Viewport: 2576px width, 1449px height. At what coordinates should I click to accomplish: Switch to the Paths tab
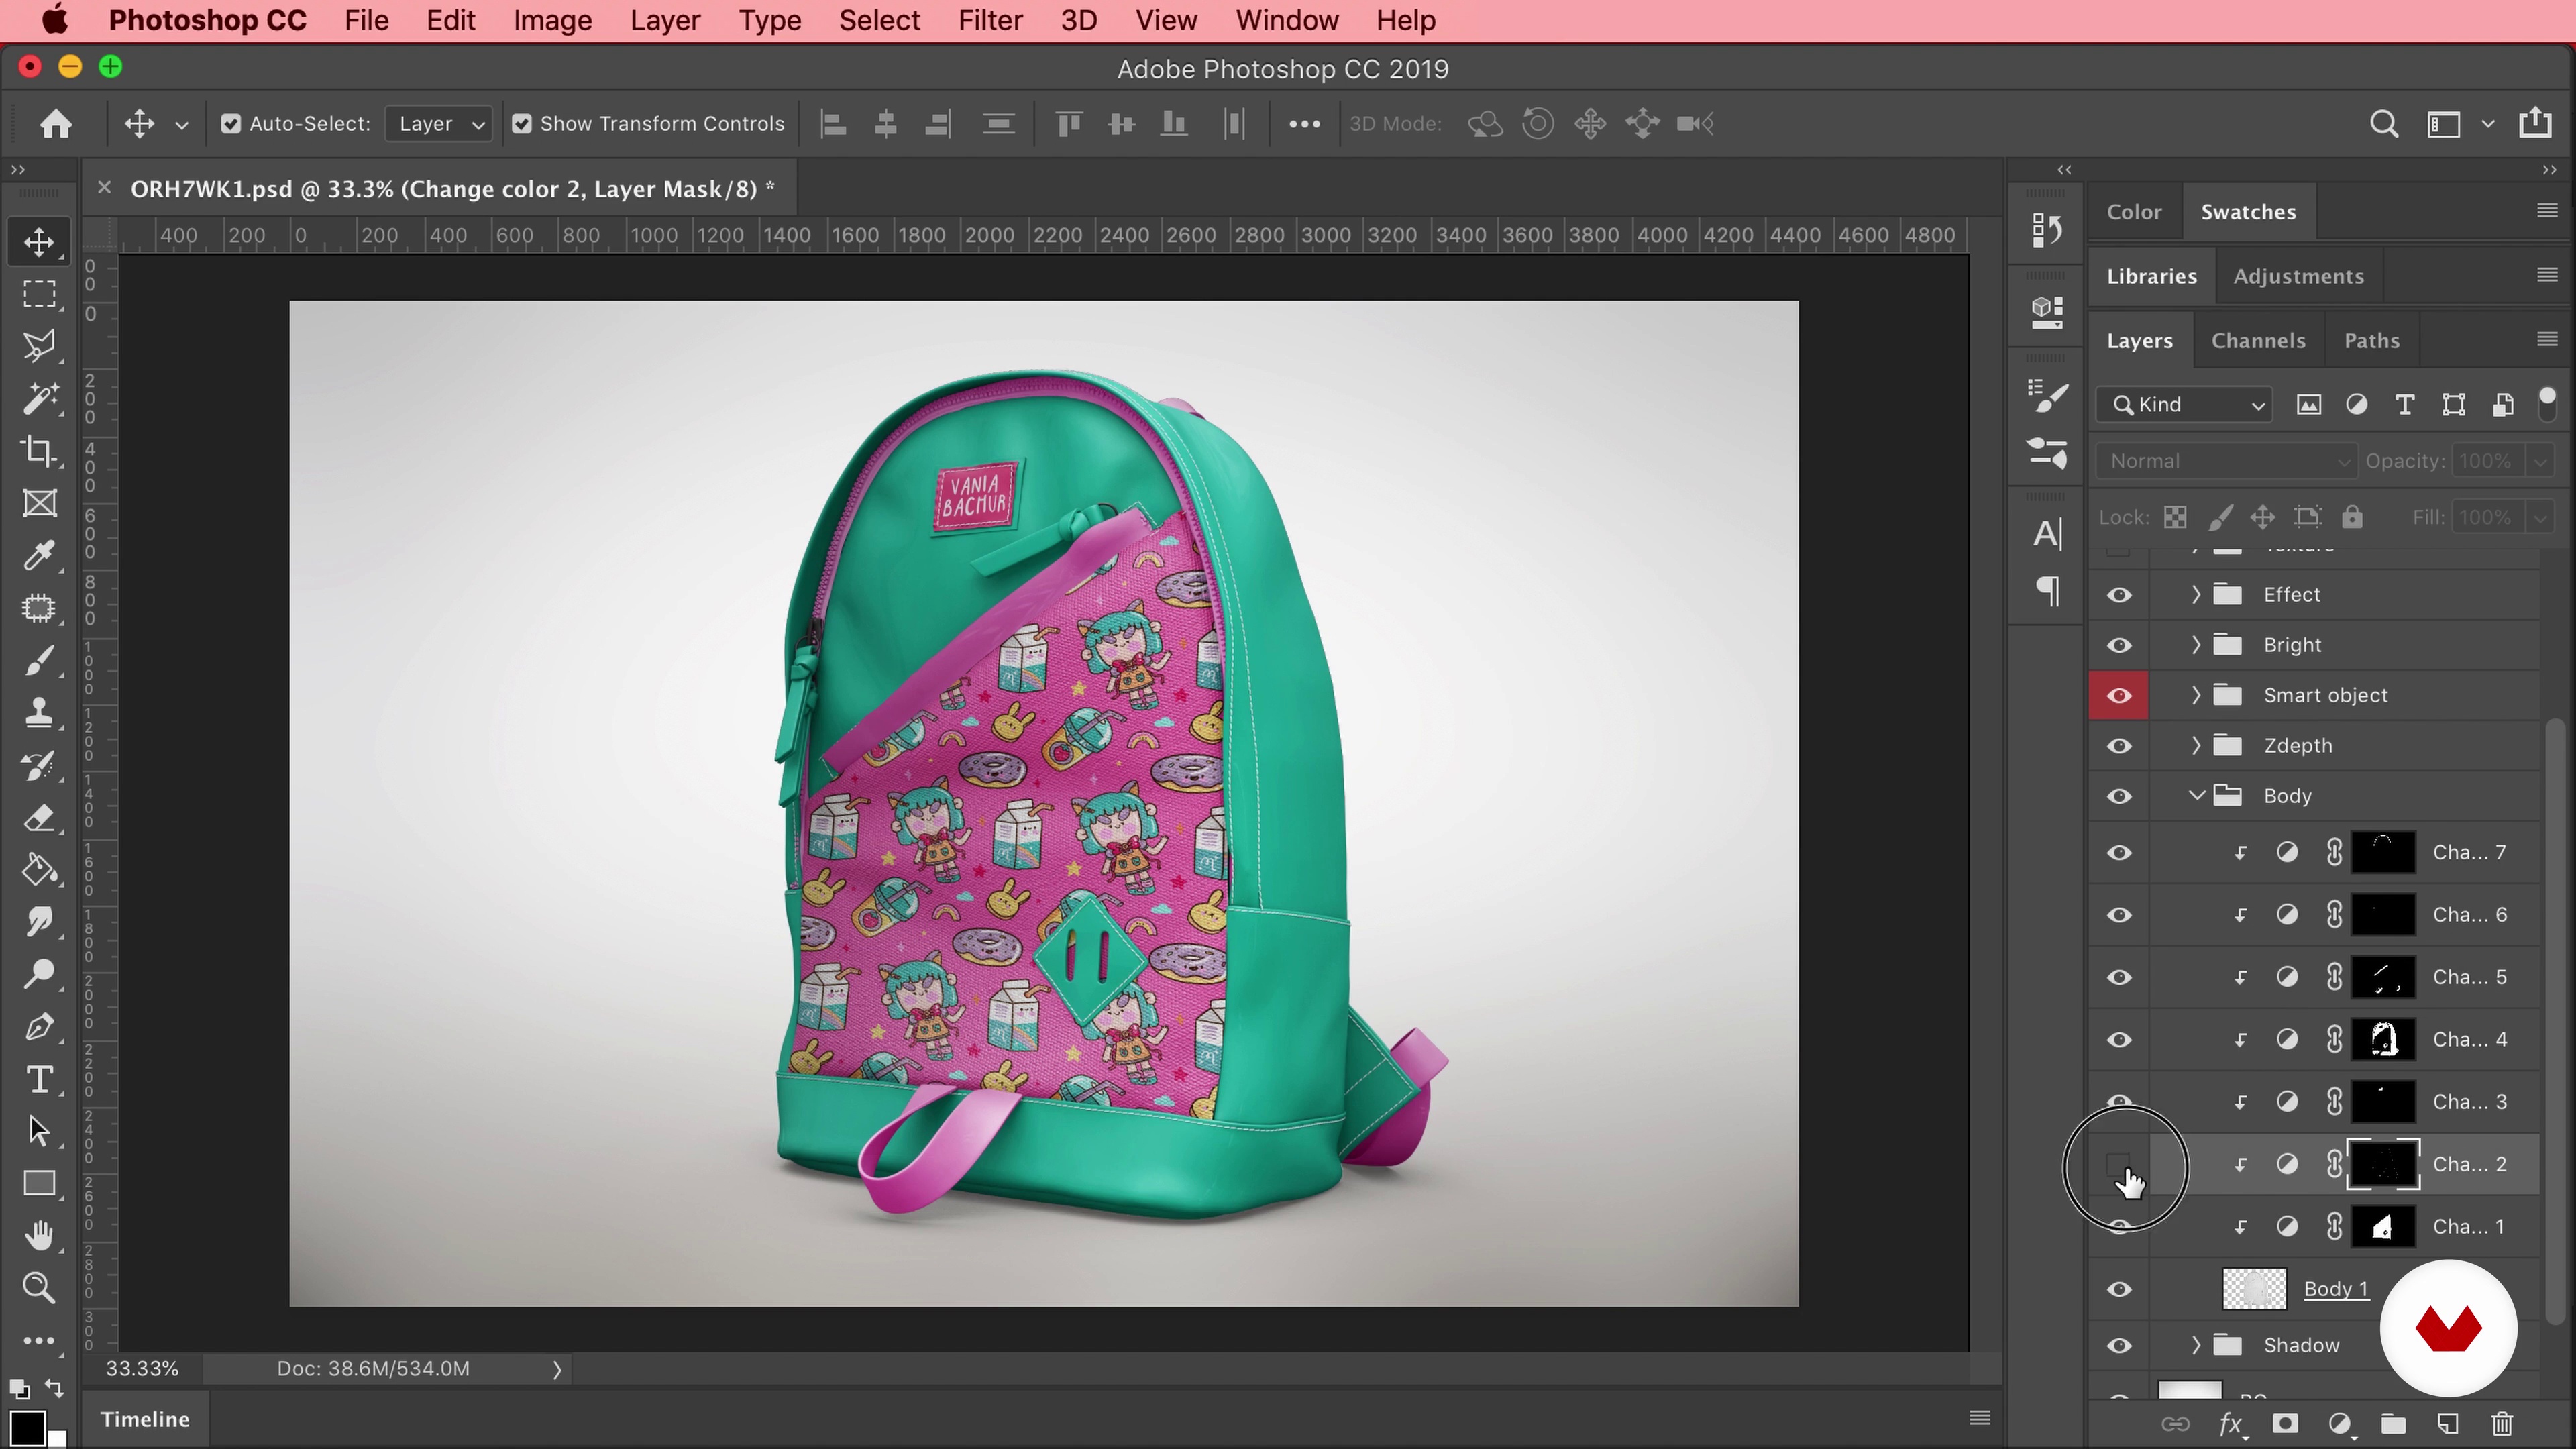(x=2371, y=341)
